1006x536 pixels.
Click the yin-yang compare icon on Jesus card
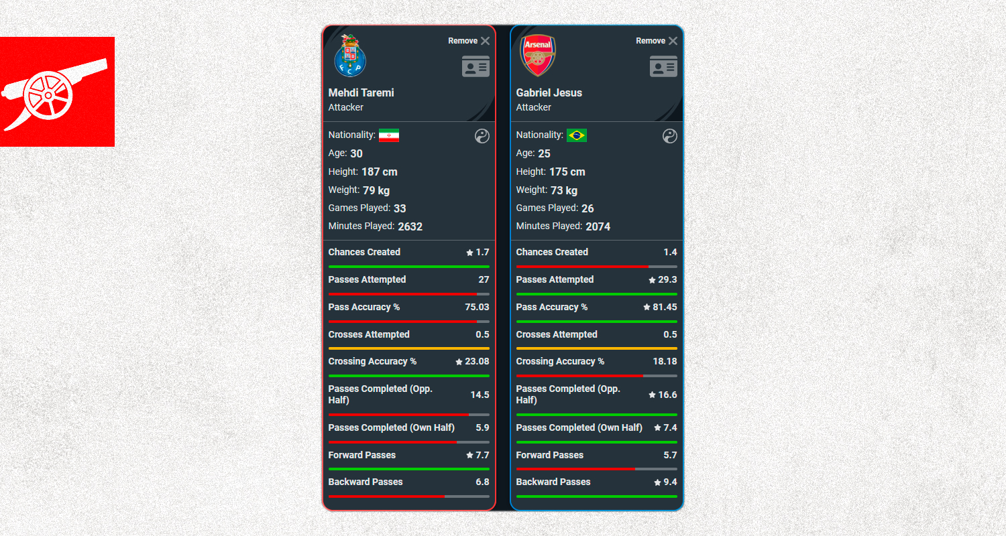coord(670,136)
